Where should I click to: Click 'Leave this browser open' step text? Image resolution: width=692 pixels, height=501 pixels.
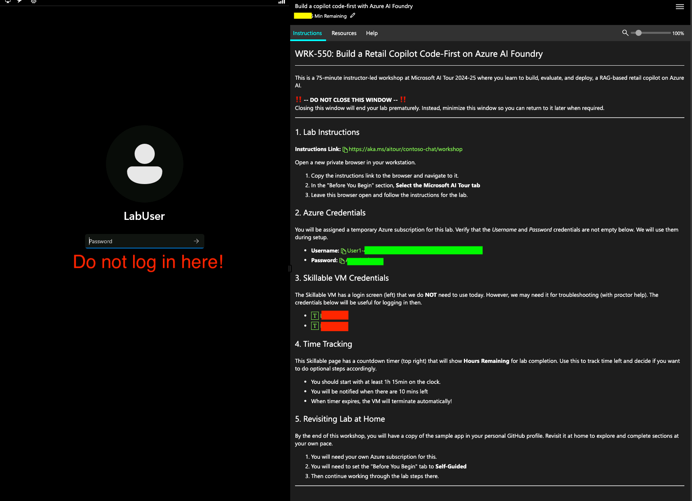[389, 195]
